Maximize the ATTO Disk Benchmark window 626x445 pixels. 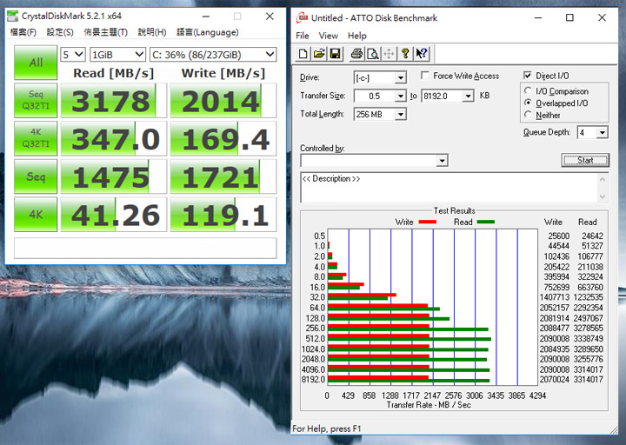pyautogui.click(x=569, y=17)
